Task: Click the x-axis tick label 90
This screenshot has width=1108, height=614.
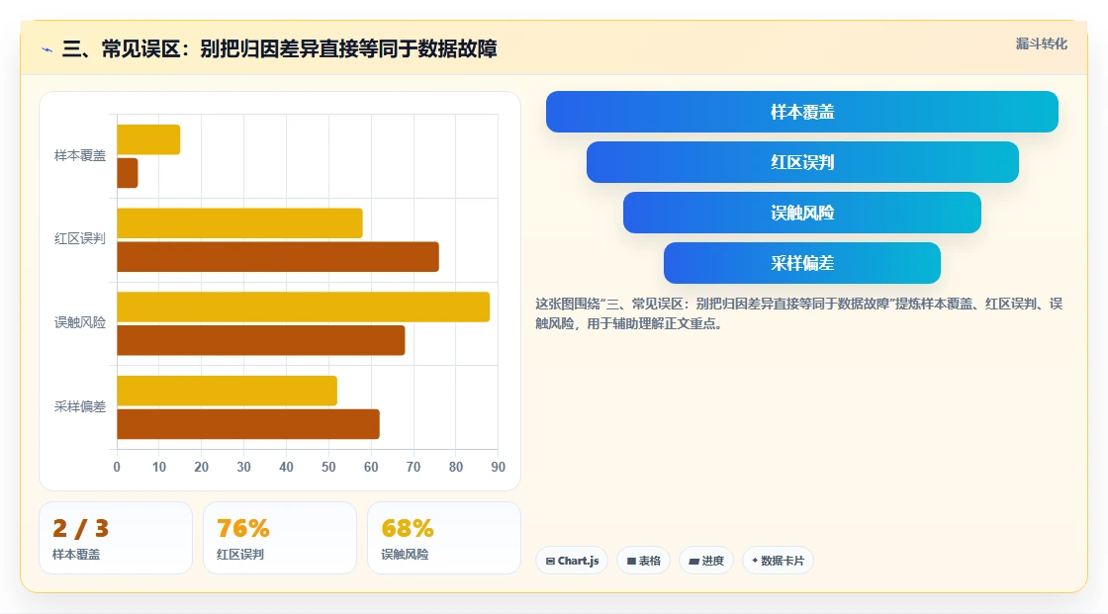Action: coord(499,467)
